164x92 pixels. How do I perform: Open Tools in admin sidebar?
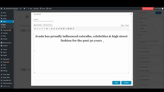pyautogui.click(x=7, y=68)
